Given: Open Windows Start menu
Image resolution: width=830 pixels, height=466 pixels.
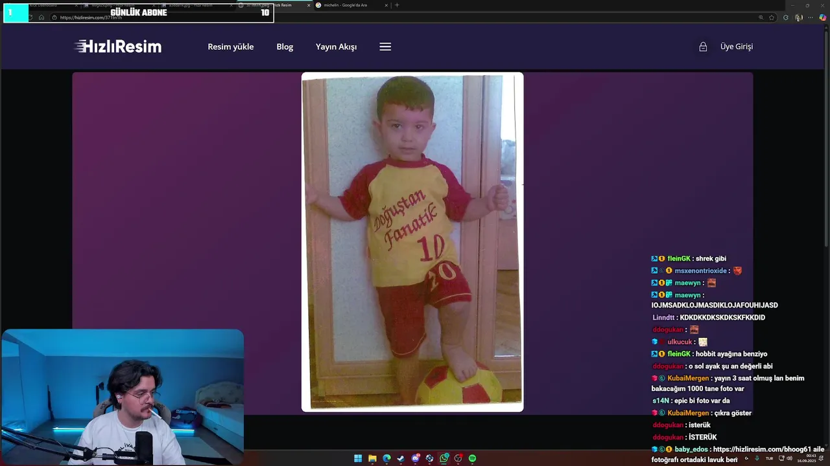Looking at the screenshot, I should (358, 458).
